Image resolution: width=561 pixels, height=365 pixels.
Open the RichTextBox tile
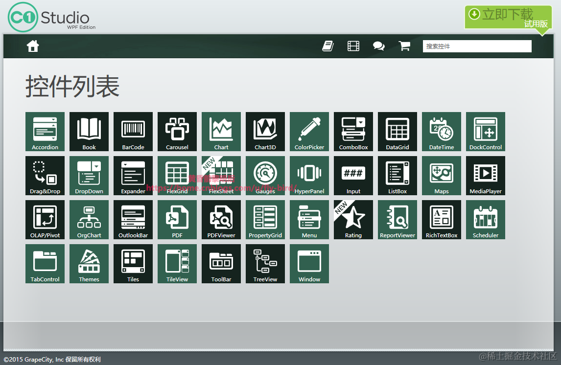pyautogui.click(x=442, y=220)
